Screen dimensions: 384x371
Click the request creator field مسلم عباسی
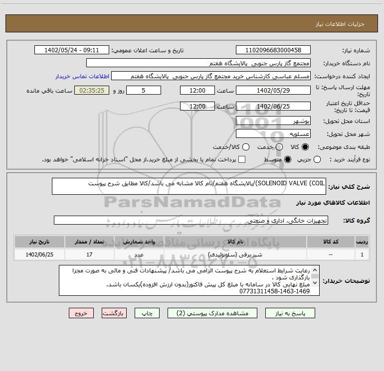pos(211,76)
